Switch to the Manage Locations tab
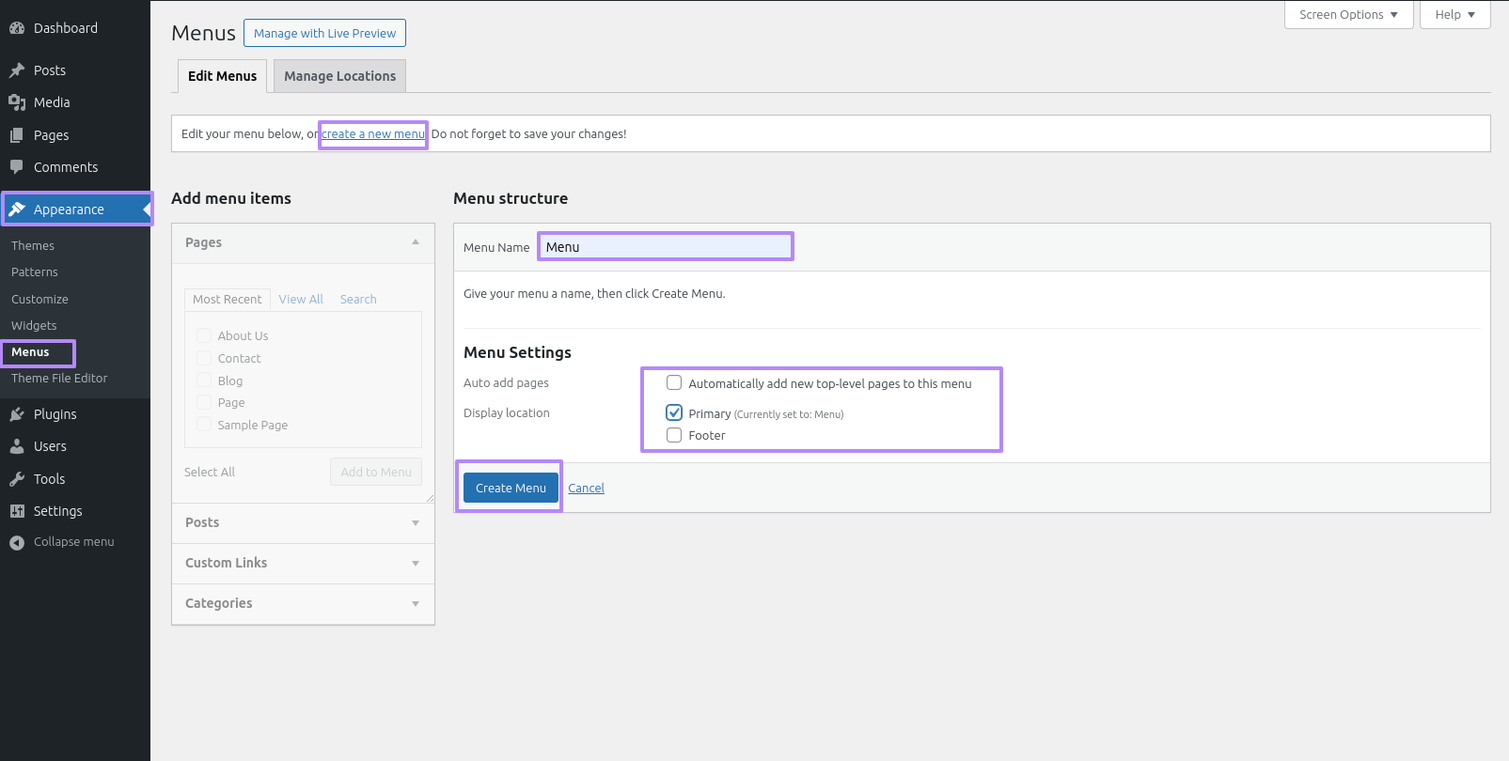 coord(339,76)
